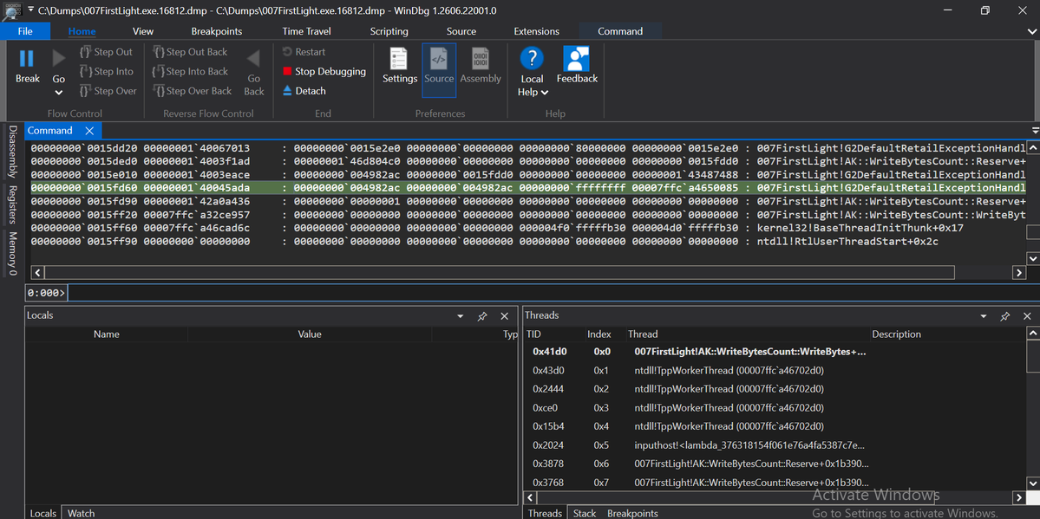
Task: Click Step Out Back
Action: pyautogui.click(x=190, y=52)
